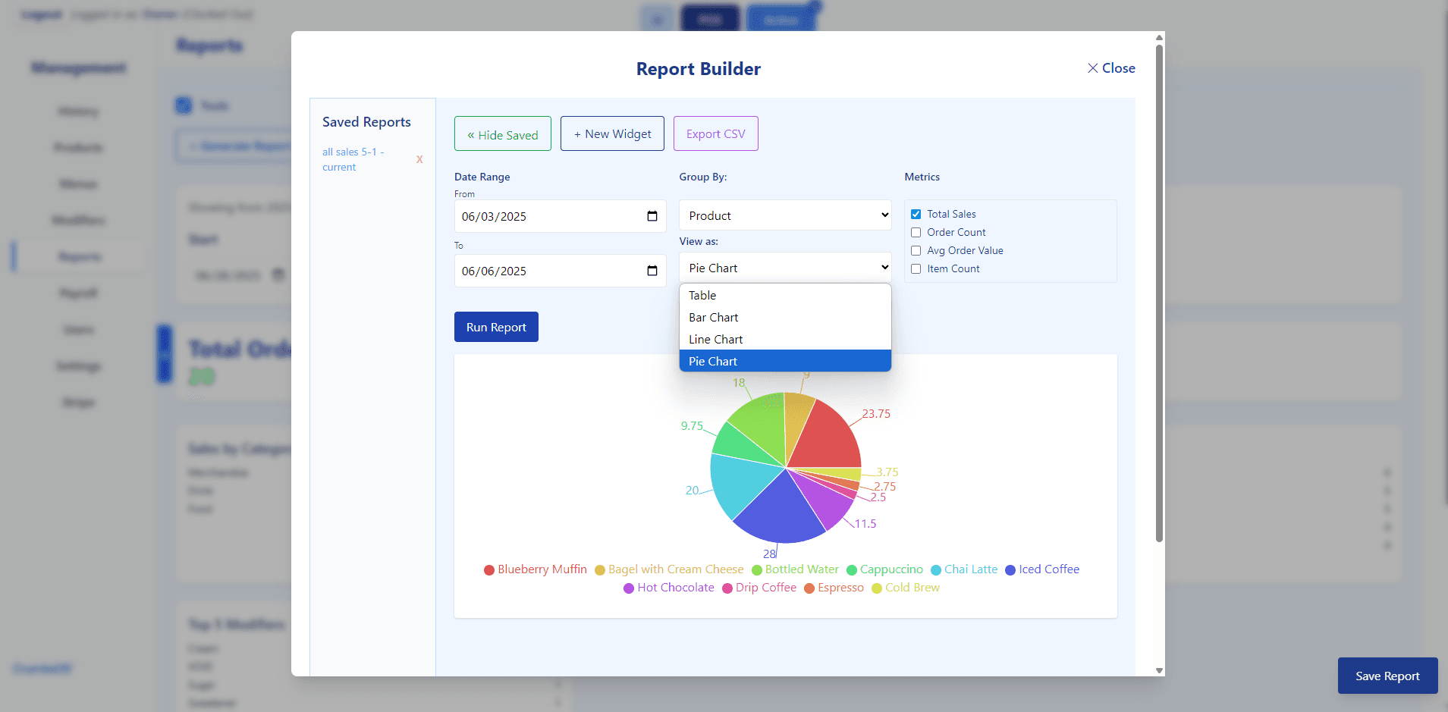Viewport: 1448px width, 712px height.
Task: Delete saved report with the red X
Action: pyautogui.click(x=419, y=159)
